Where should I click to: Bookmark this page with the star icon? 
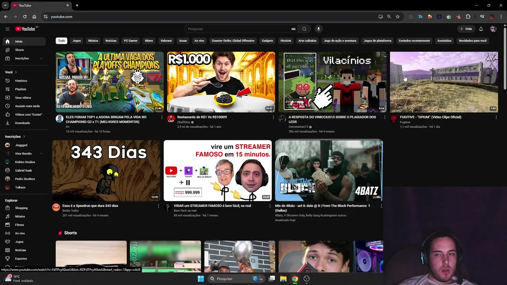click(398, 17)
